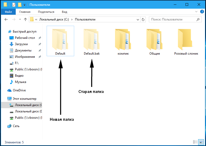Open breadcrumb chevron after Локальный диск (C:)

click(x=72, y=19)
